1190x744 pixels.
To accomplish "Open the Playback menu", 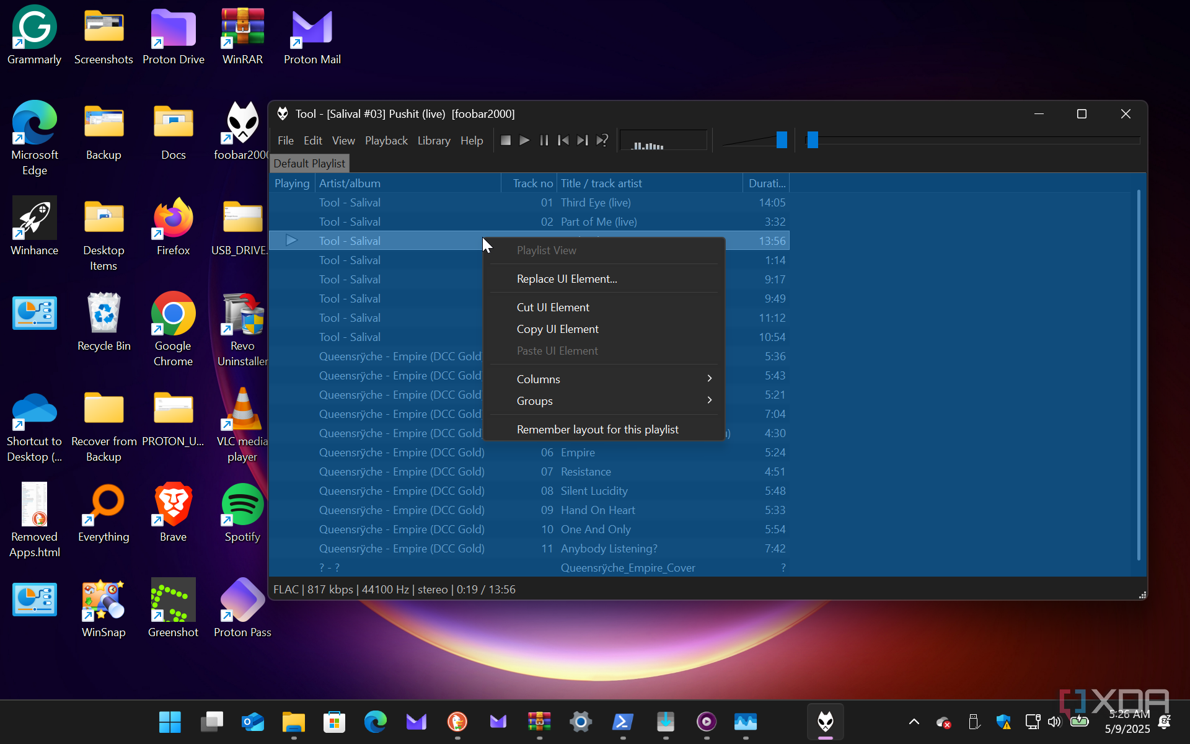I will click(386, 141).
